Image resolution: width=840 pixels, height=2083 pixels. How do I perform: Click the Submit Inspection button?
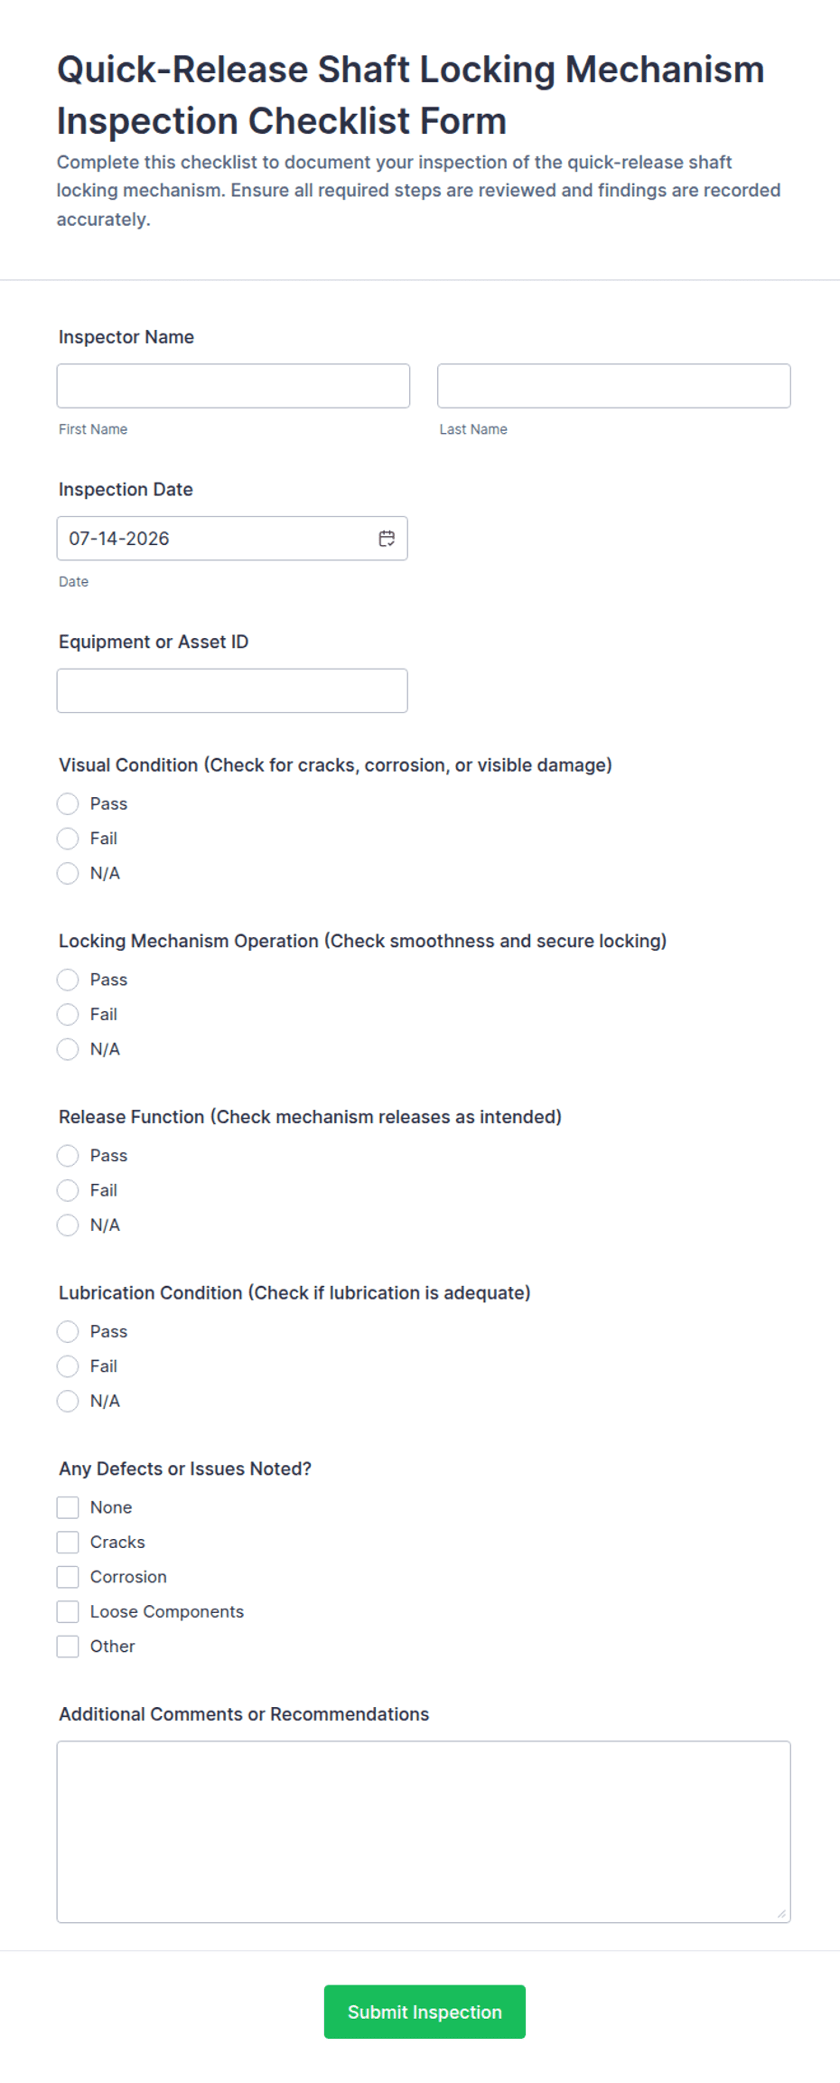click(425, 2012)
